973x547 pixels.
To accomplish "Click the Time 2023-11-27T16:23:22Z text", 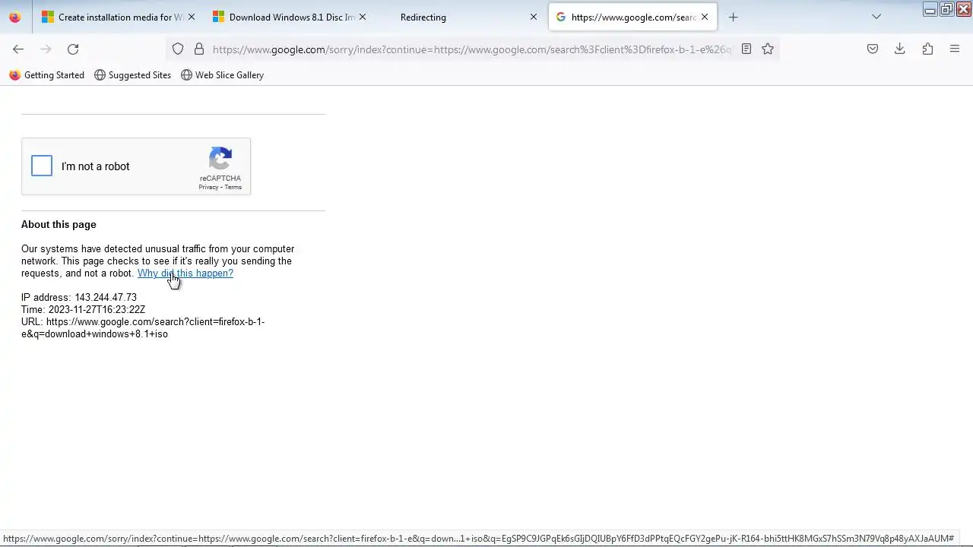I will point(83,310).
